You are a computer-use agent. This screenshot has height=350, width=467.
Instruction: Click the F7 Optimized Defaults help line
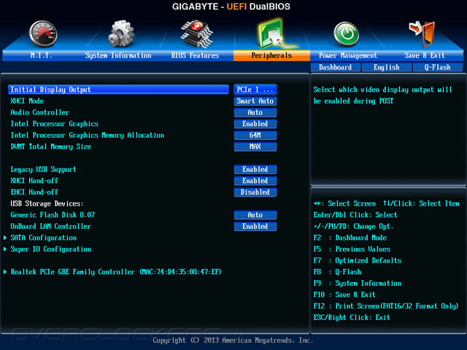pyautogui.click(x=358, y=260)
